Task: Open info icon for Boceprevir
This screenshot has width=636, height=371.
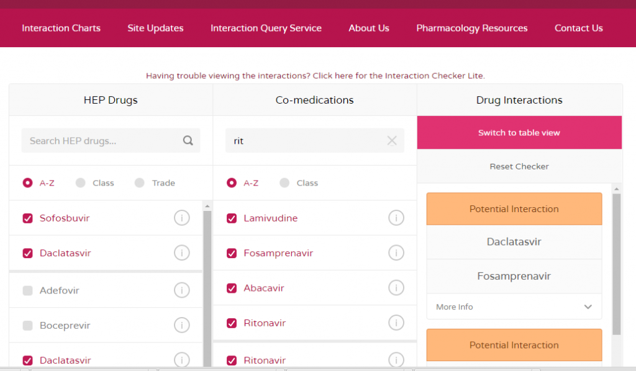Action: (x=181, y=325)
